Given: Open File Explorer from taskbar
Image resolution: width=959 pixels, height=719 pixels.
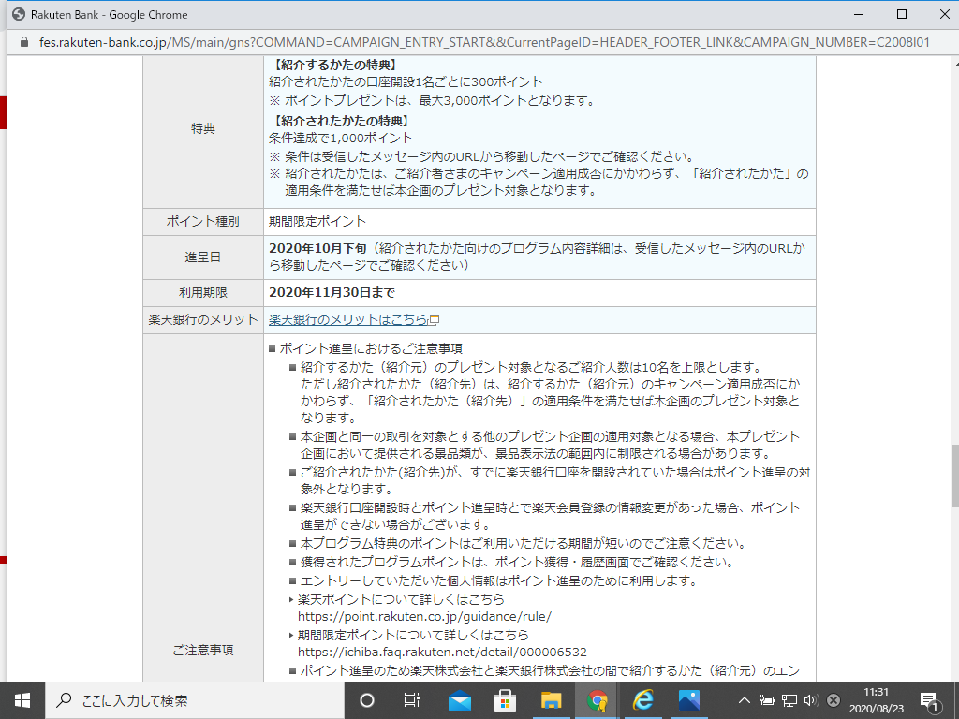Looking at the screenshot, I should 551,700.
